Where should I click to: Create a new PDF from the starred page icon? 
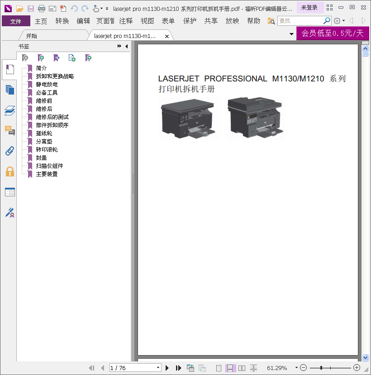coord(63,9)
